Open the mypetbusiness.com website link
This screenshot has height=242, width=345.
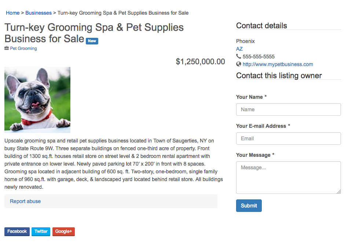[x=278, y=64]
